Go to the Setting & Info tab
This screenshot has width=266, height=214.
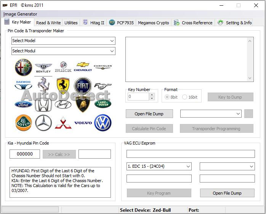click(x=234, y=23)
